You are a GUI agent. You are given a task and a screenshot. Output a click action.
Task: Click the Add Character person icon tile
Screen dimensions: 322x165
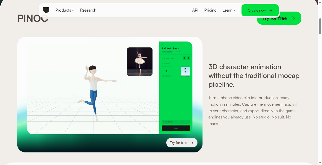[166, 71]
